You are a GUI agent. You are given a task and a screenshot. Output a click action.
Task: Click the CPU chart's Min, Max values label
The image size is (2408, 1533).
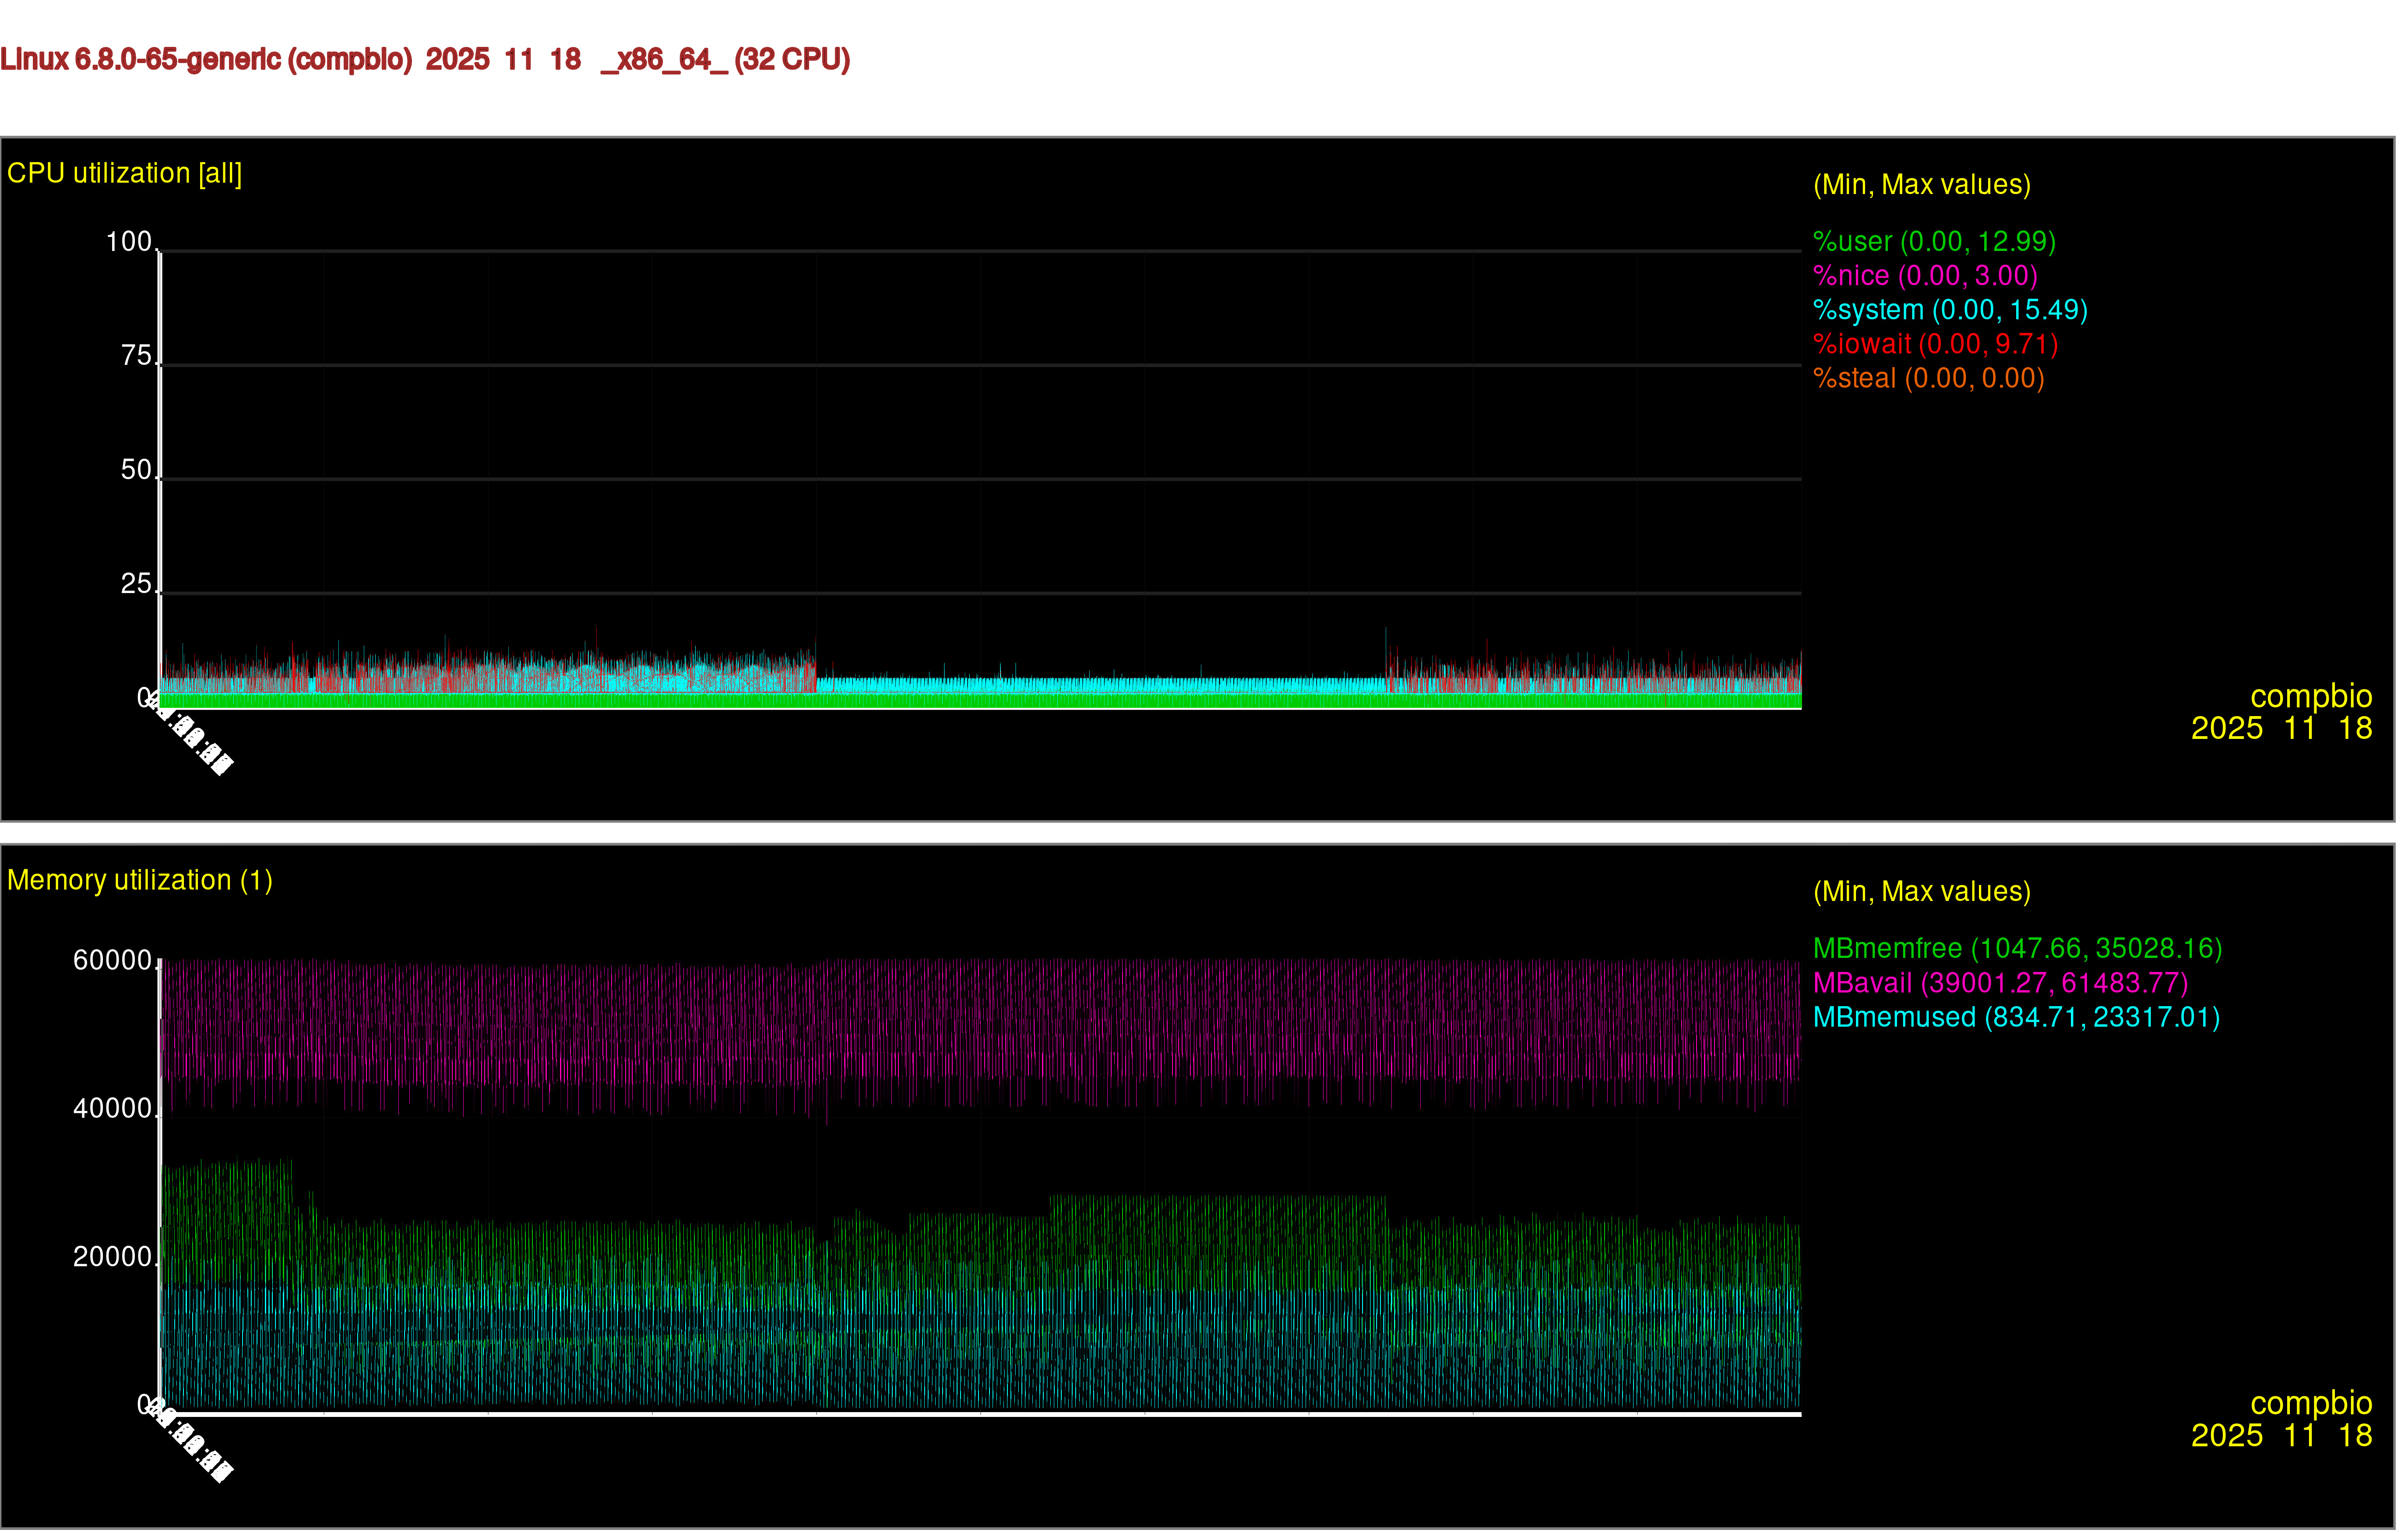[x=1921, y=185]
